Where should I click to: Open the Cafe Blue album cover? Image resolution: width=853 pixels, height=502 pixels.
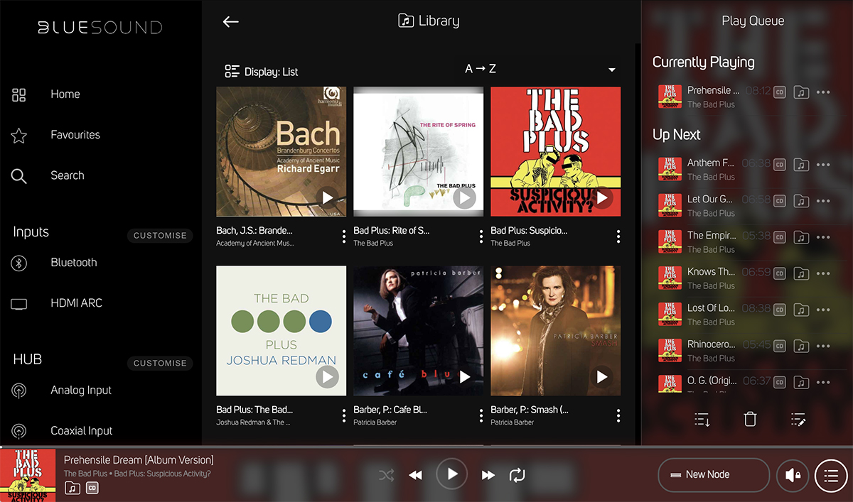tap(418, 331)
